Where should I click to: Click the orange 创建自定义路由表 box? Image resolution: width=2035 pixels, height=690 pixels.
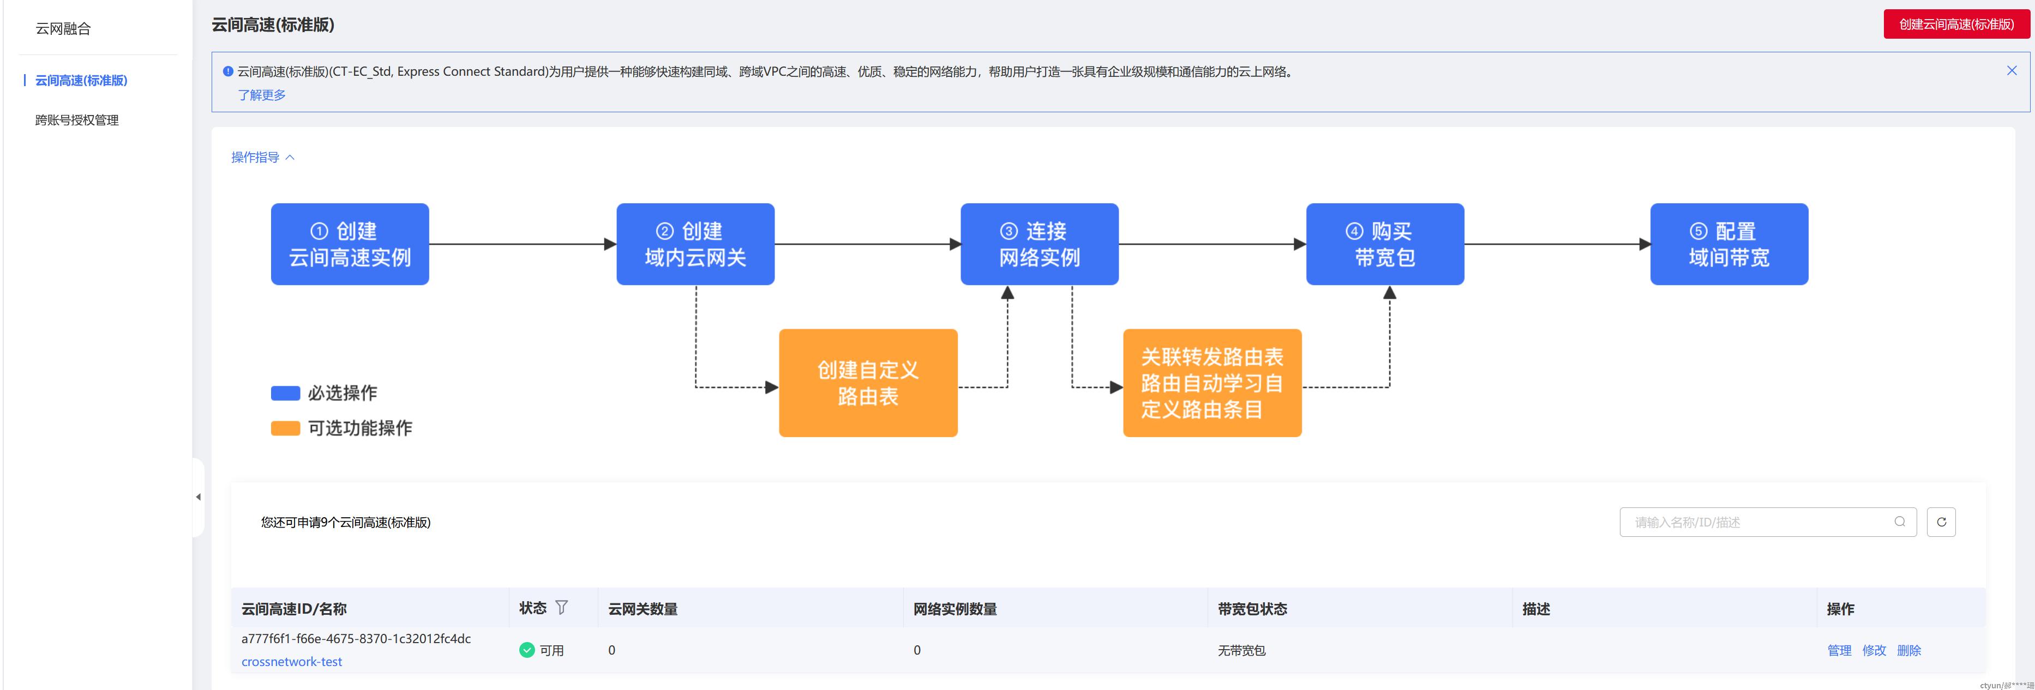coord(868,383)
